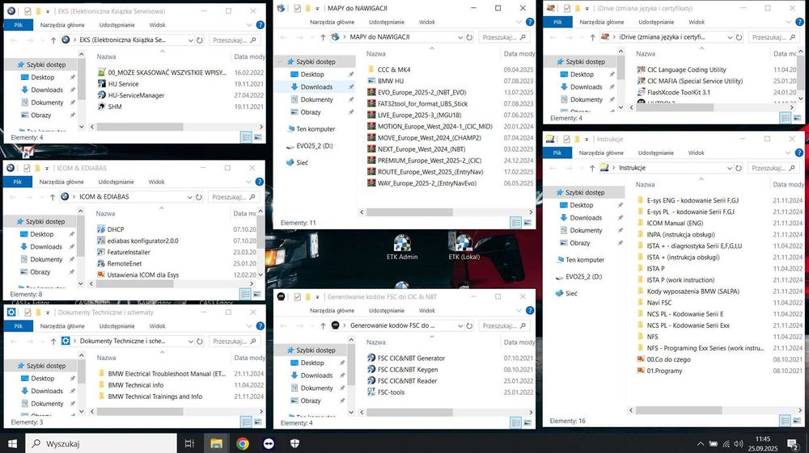Open LIVE_Europe_2025-3_(MGU18) archive
The height and width of the screenshot is (453, 809).
coord(419,115)
